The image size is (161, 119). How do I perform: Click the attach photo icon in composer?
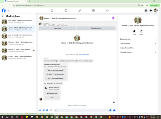[x=44, y=110]
